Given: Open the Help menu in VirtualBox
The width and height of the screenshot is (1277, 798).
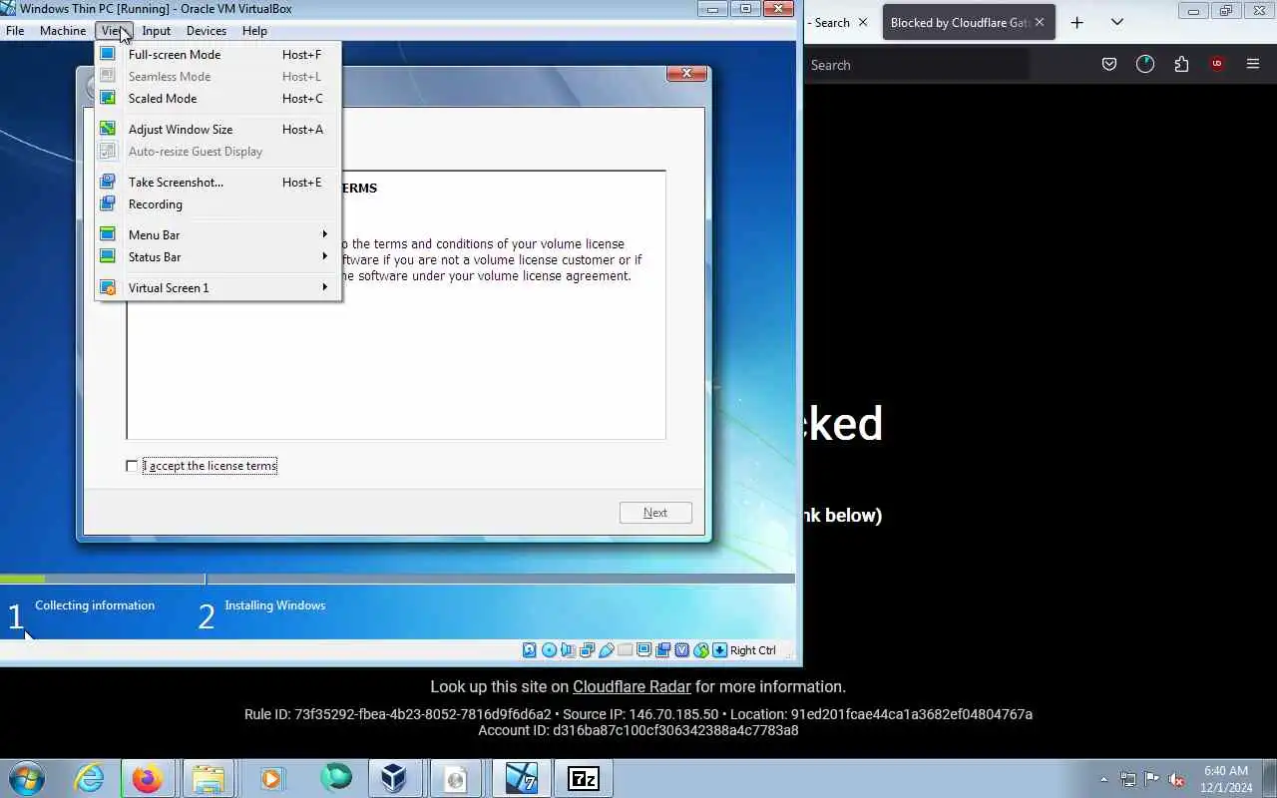Looking at the screenshot, I should [254, 31].
